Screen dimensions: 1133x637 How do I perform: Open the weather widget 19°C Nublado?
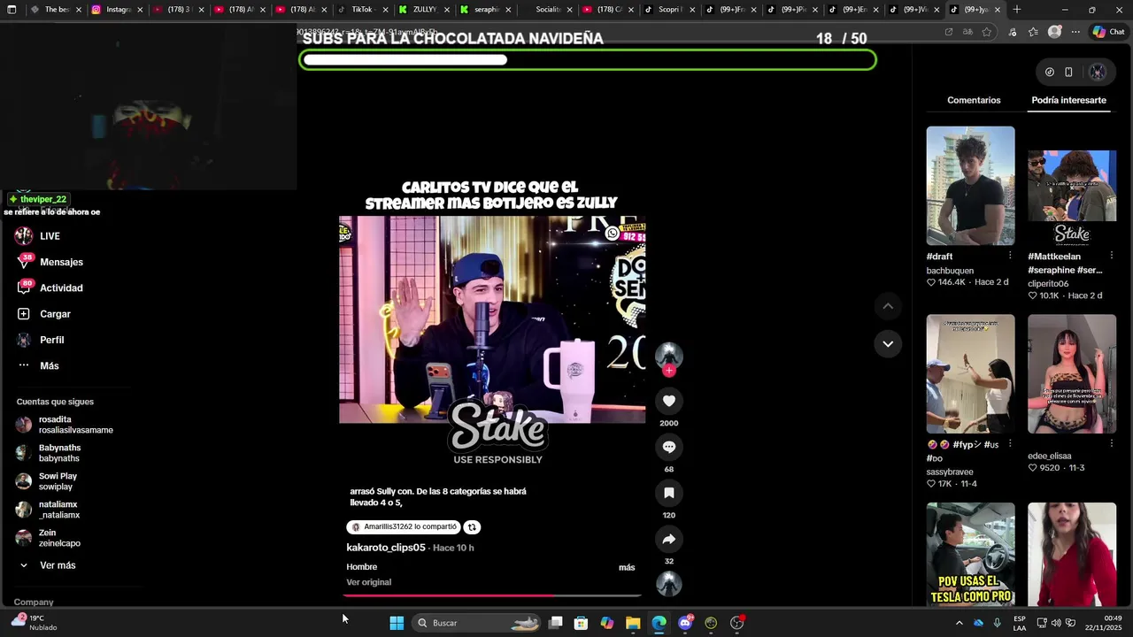34,623
